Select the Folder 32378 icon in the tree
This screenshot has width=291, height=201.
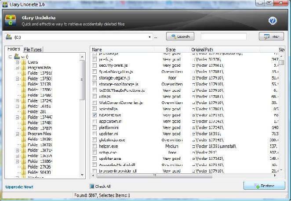pyautogui.click(x=24, y=84)
